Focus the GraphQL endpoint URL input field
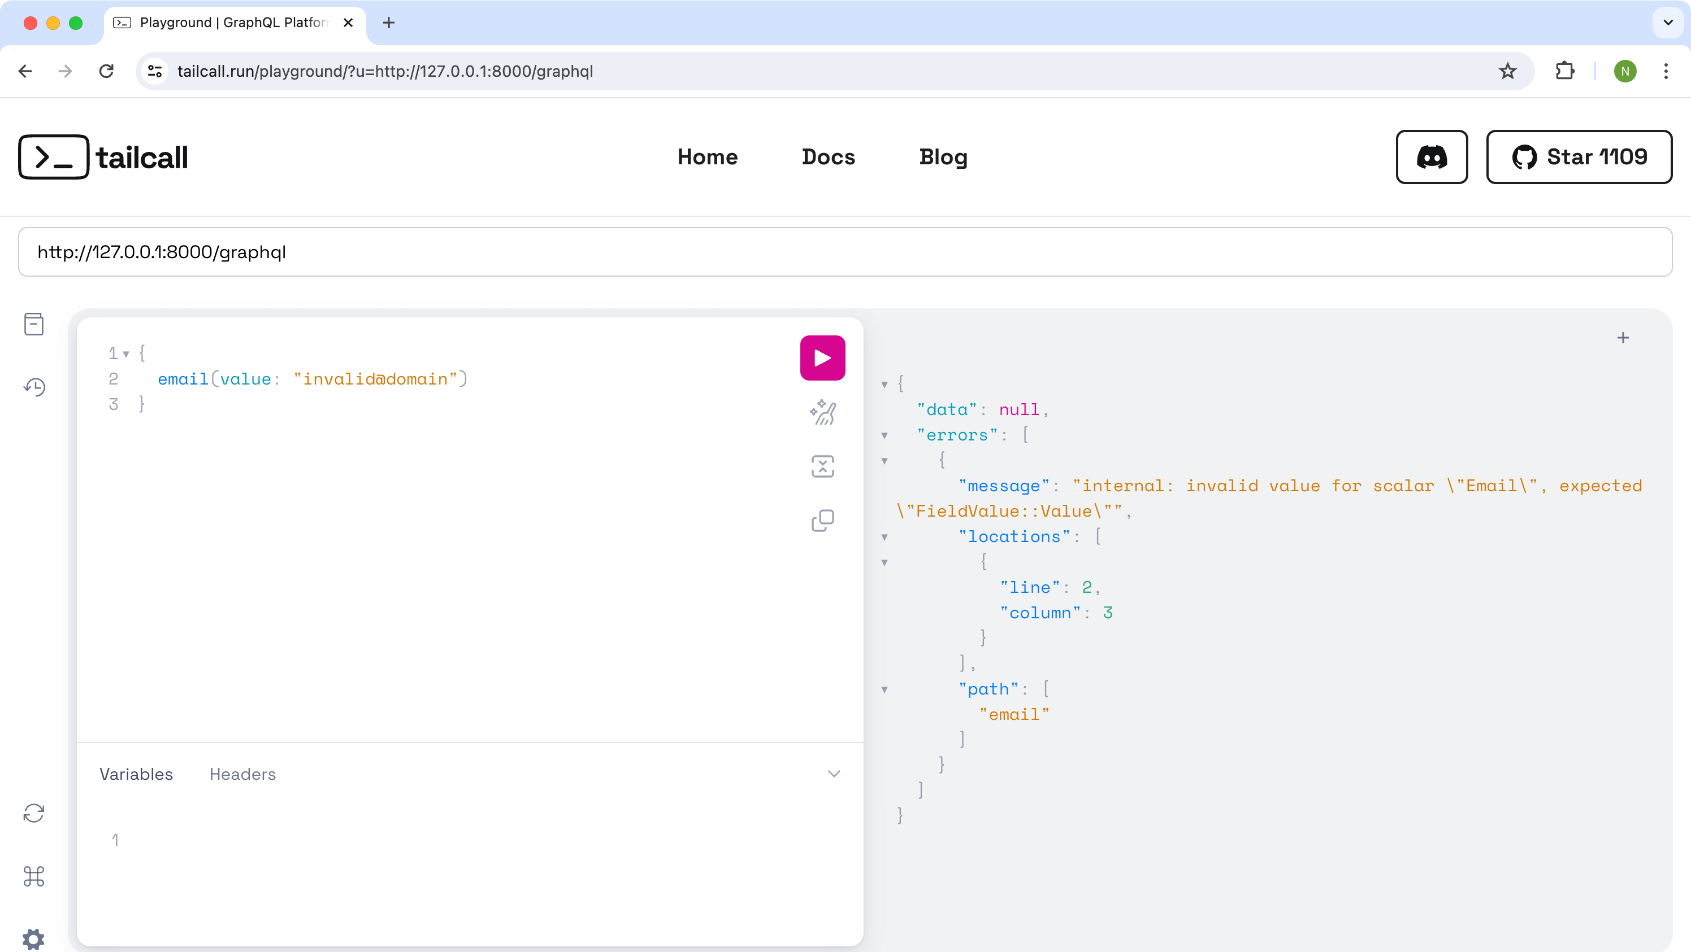Viewport: 1691px width, 952px height. pos(844,252)
